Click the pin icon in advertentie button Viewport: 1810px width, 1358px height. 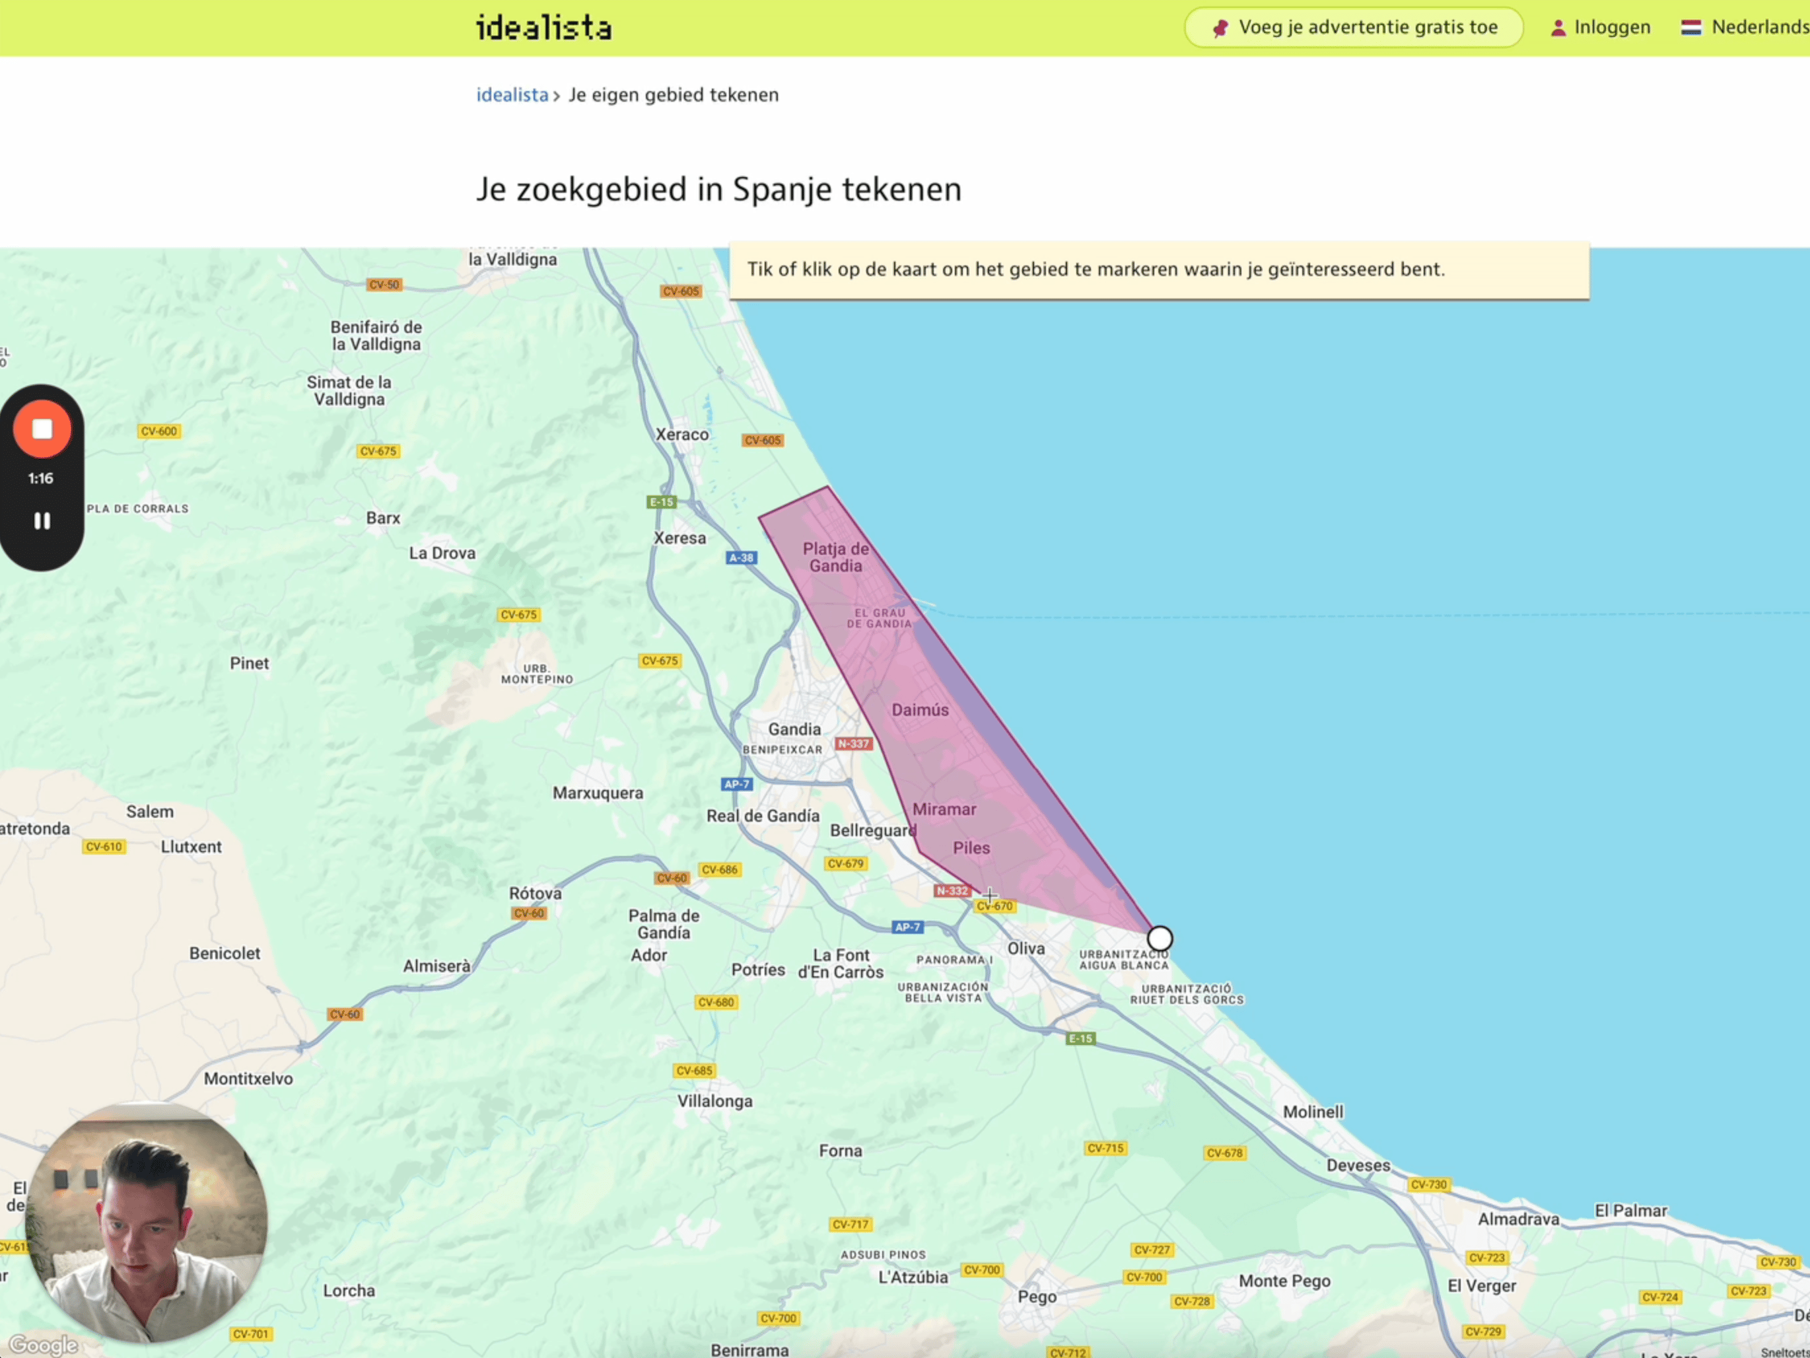[1220, 28]
